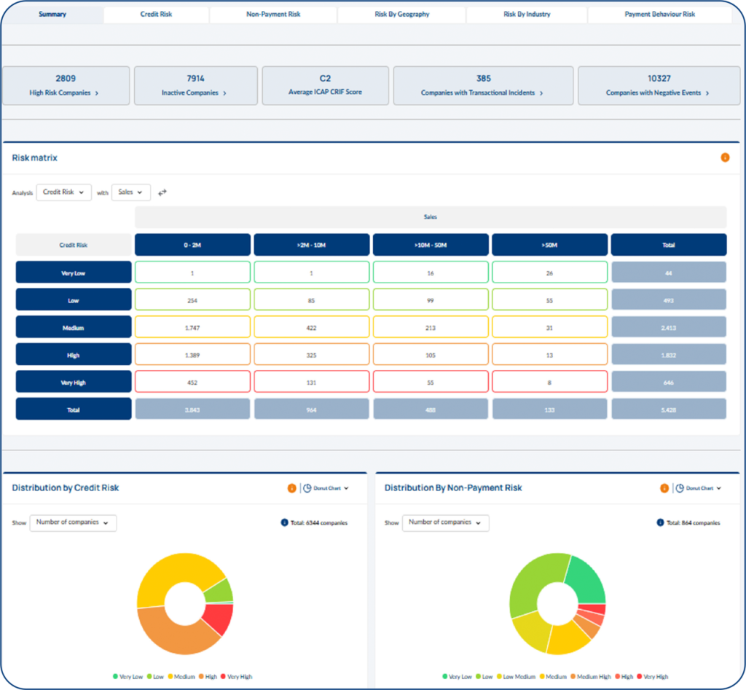Click orange info icon in Non-Payment Risk panel
Image resolution: width=746 pixels, height=690 pixels.
point(664,488)
